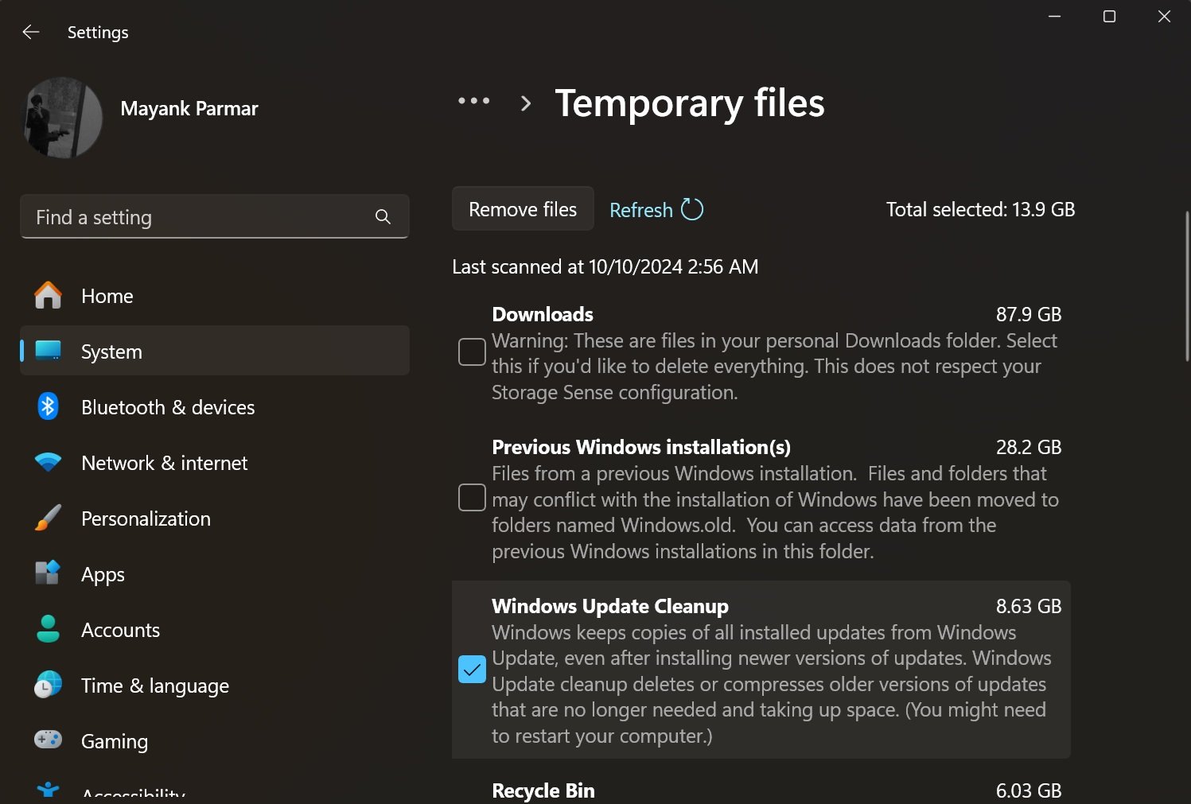The image size is (1191, 804).
Task: Expand the breadcrumb ellipsis menu
Action: coord(473,101)
